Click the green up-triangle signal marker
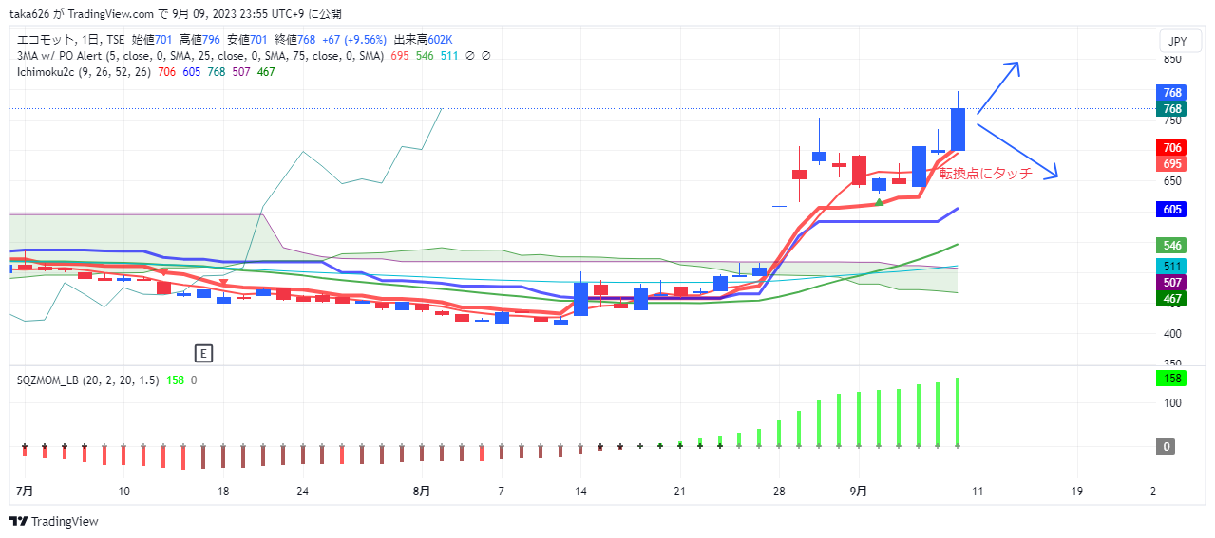This screenshot has height=538, width=1215. click(x=880, y=202)
